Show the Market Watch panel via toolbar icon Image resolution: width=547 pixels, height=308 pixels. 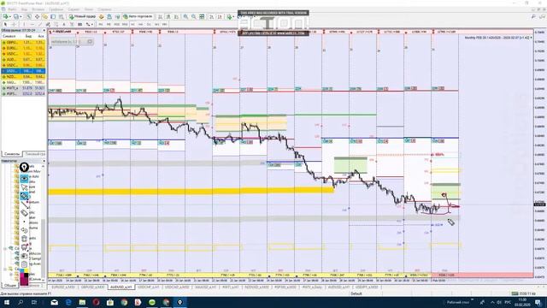tap(29, 17)
